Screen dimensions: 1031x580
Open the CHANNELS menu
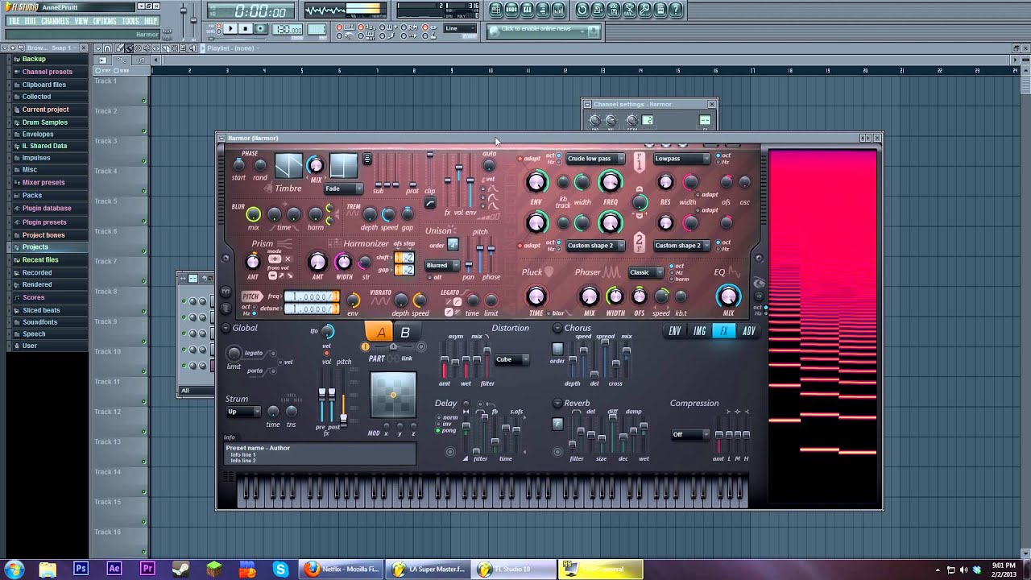(55, 21)
